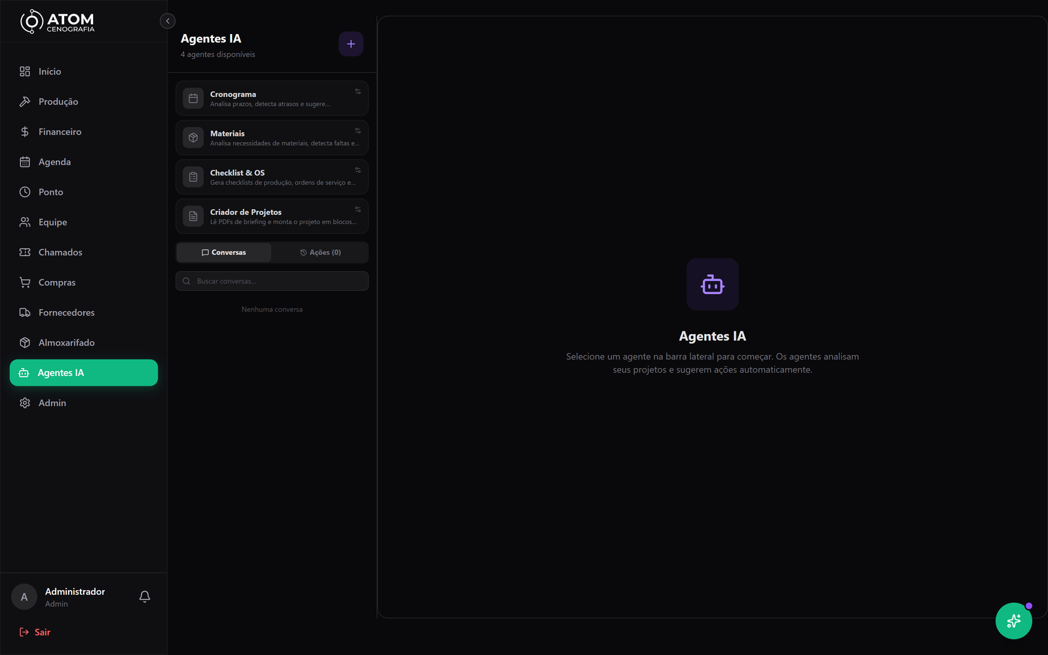Collapse the sidebar with the chevron button
1048x655 pixels.
click(168, 21)
